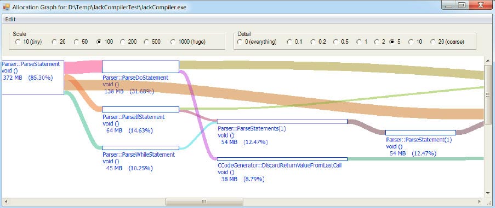Select Detail 20 (coarse) radio button
Screen dimensions: 495x208
pos(433,42)
